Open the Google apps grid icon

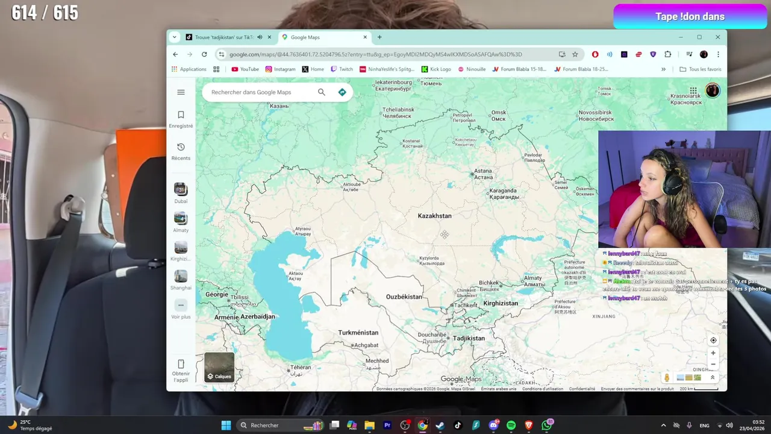[x=693, y=90]
